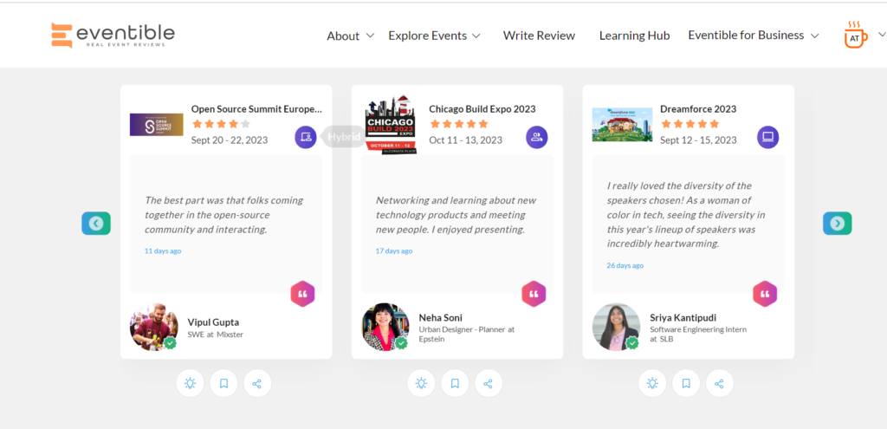The height and width of the screenshot is (429, 887).
Task: Click '26 days ago' timestamp
Action: (x=625, y=265)
